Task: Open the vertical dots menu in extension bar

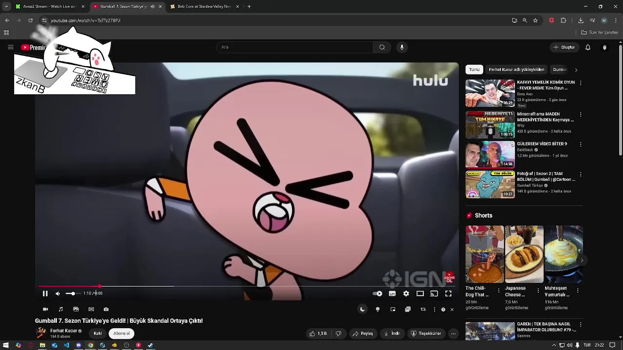Action: [x=434, y=309]
